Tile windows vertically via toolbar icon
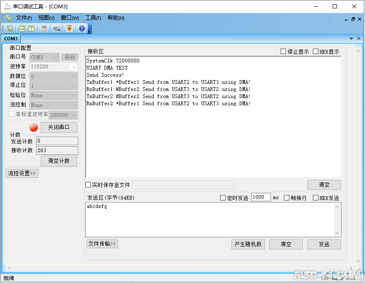The height and width of the screenshot is (283, 365). pyautogui.click(x=31, y=29)
